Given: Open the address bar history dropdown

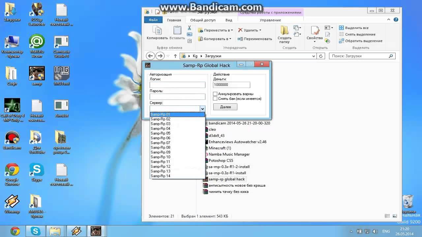Looking at the screenshot, I should pyautogui.click(x=313, y=56).
